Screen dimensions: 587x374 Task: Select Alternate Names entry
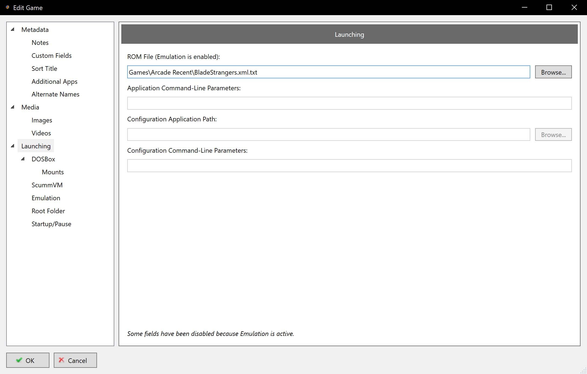coord(55,94)
